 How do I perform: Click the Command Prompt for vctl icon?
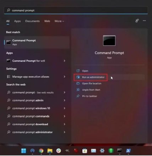coord(9,61)
